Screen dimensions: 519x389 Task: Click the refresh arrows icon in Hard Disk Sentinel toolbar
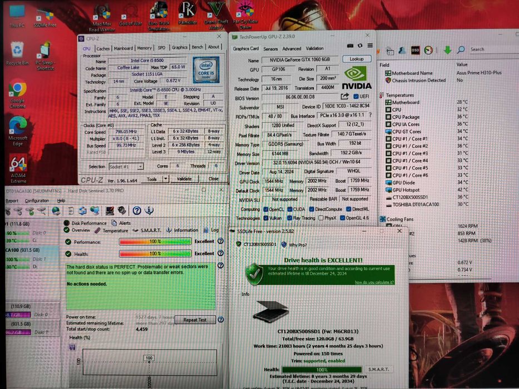82,211
